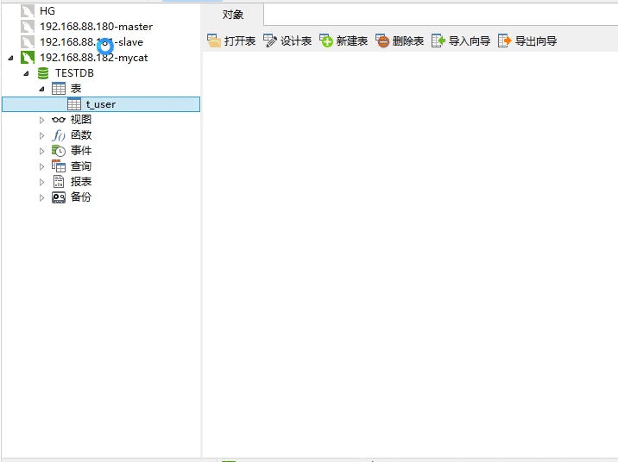The width and height of the screenshot is (618, 462).
Task: Select the TESTDB database name
Action: 74,73
